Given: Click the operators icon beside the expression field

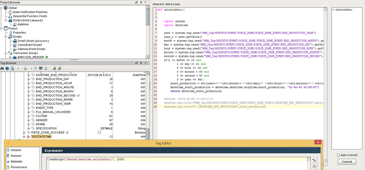Looking at the screenshot, I should click(x=314, y=160).
